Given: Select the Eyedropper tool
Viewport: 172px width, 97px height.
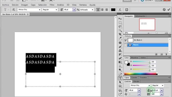Looking at the screenshot, I should click(120, 38).
